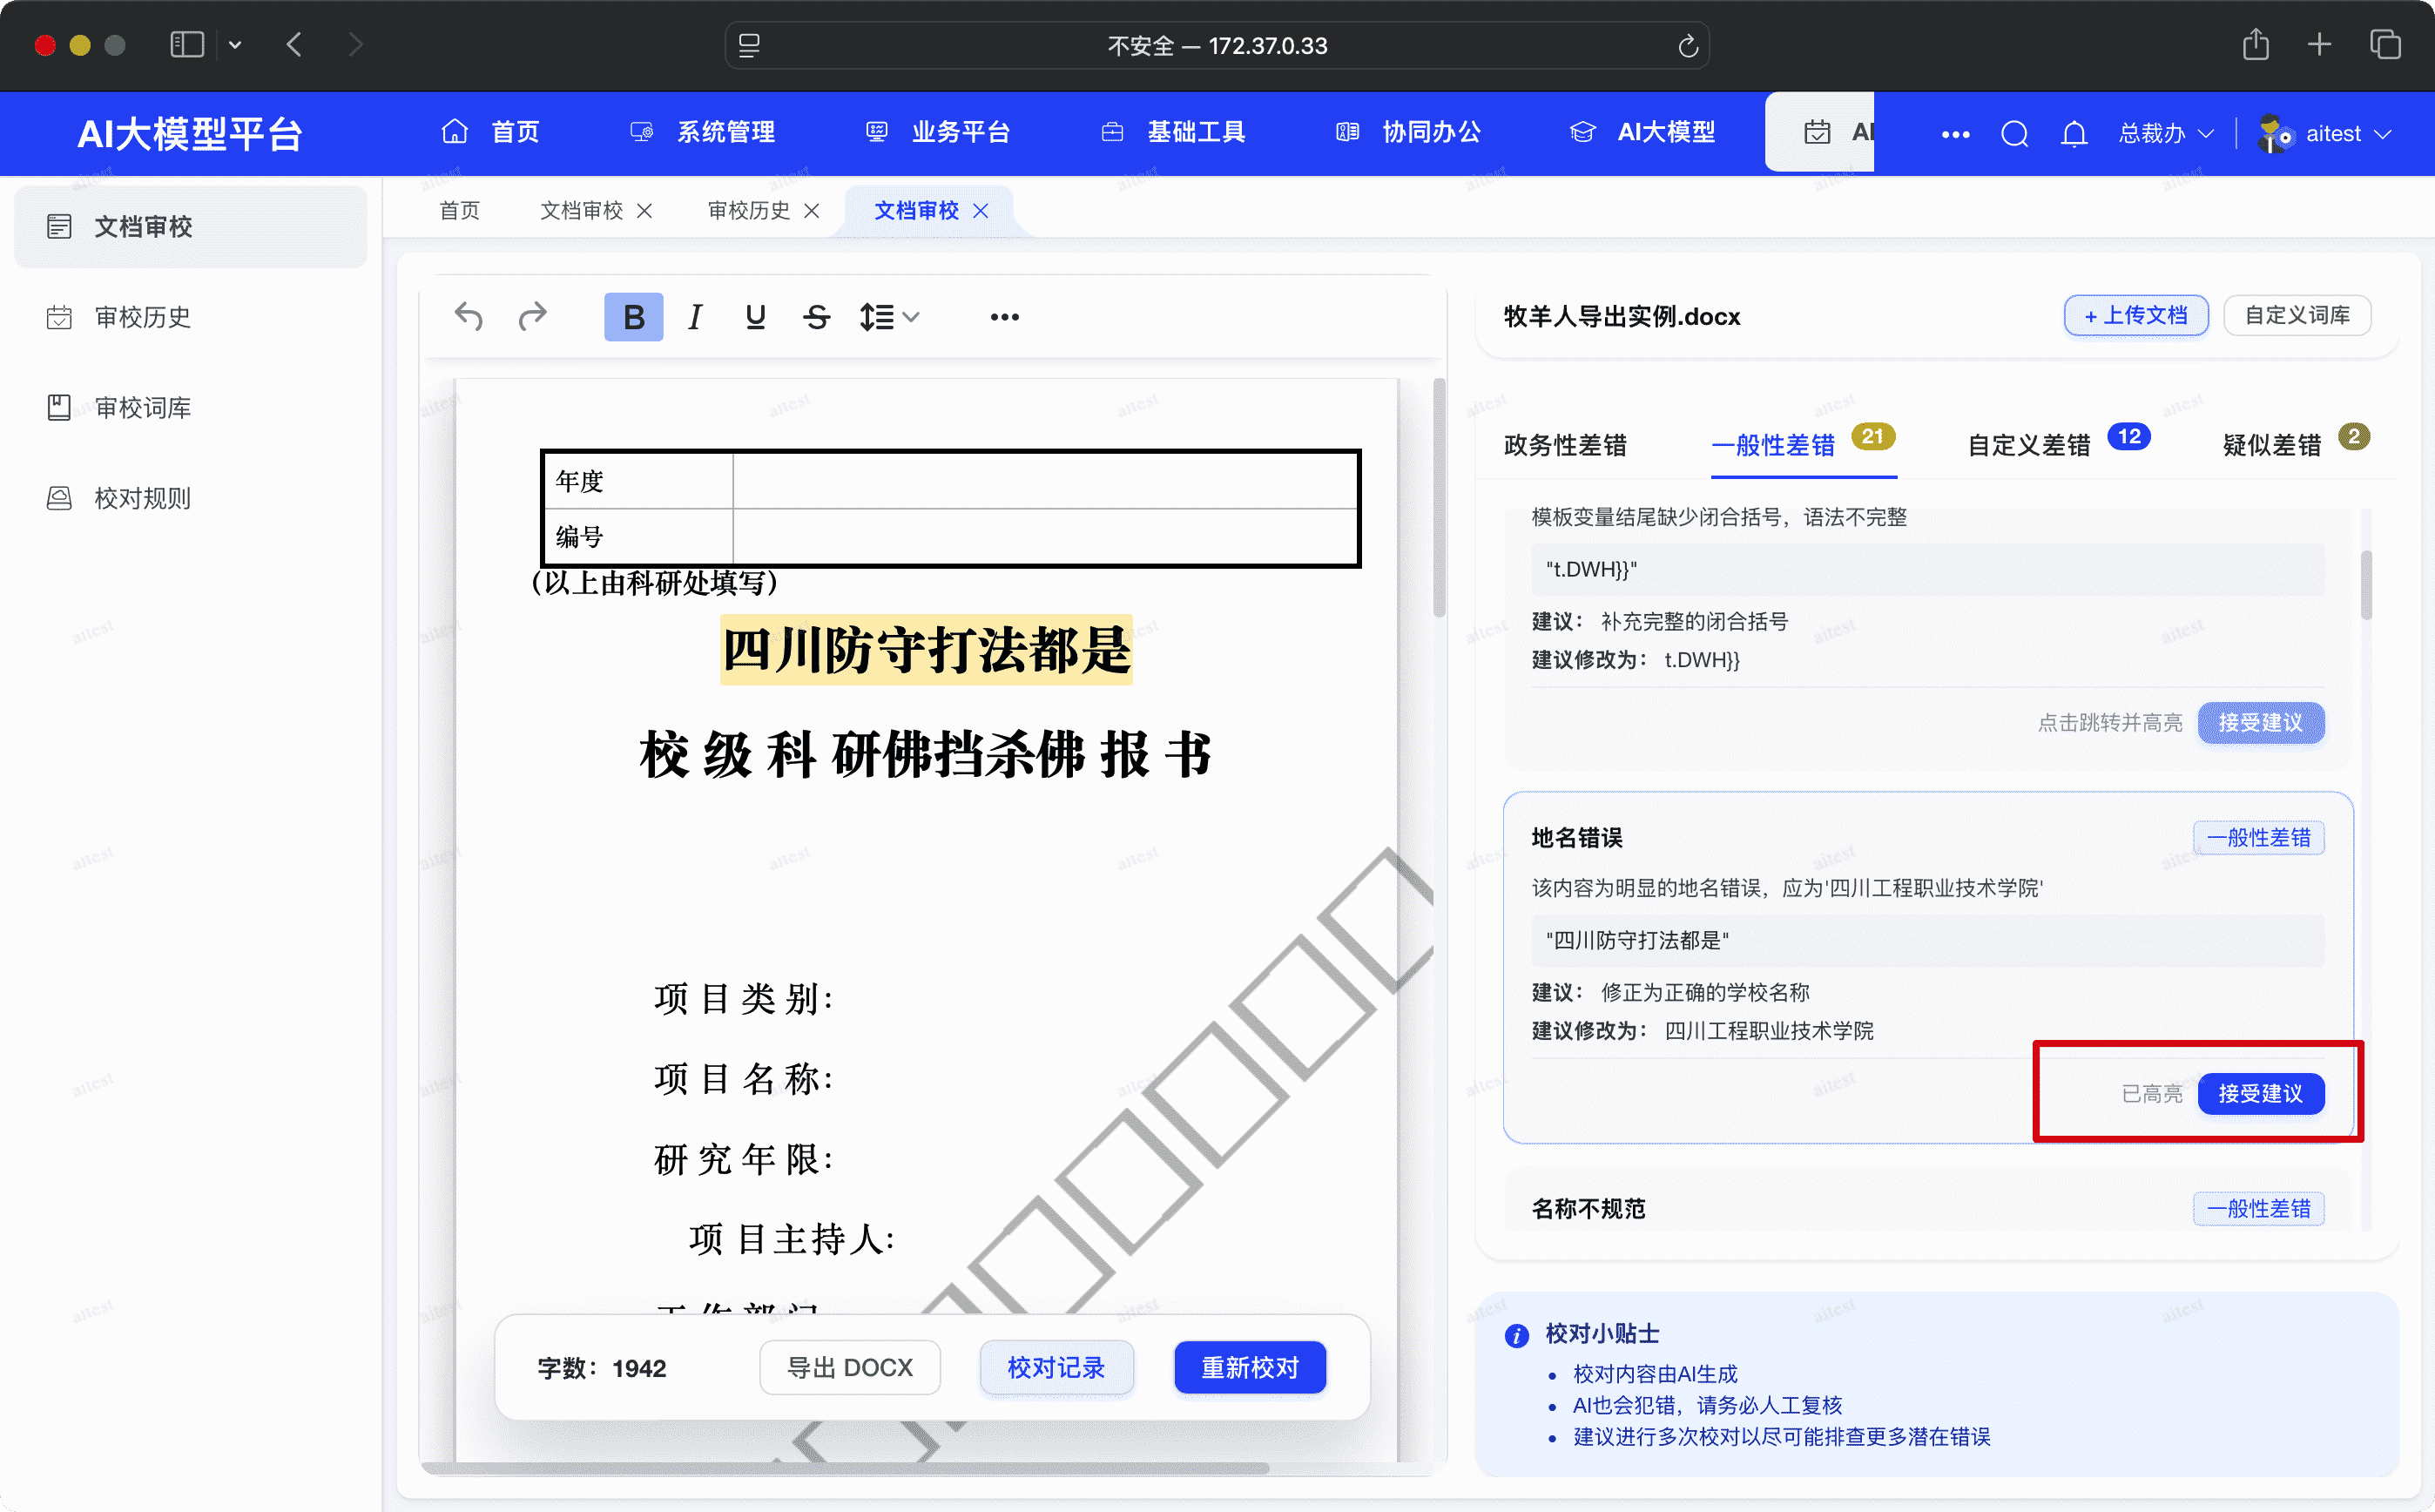Click the undo arrow in editor toolbar
This screenshot has height=1512, width=2435.
(469, 317)
